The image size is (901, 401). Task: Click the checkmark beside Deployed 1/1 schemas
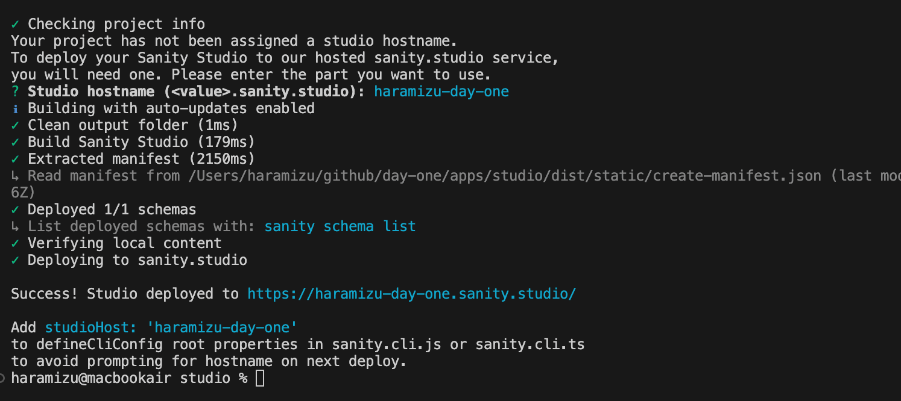tap(15, 210)
